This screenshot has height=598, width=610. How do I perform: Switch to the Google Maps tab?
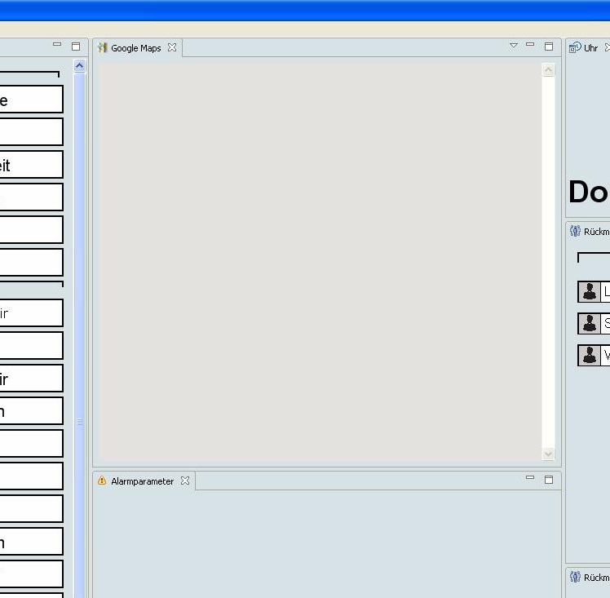[136, 48]
